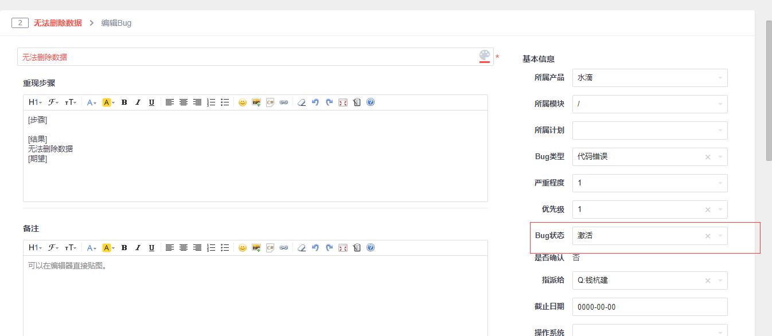Insert numbered list in 备注 editor
This screenshot has height=336, width=772.
point(211,248)
